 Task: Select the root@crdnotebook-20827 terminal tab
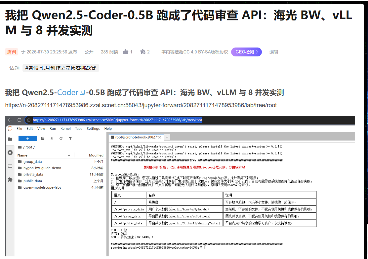pyautogui.click(x=136, y=137)
